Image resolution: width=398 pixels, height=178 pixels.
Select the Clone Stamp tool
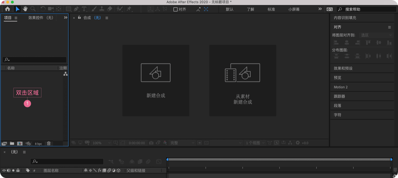(x=102, y=9)
